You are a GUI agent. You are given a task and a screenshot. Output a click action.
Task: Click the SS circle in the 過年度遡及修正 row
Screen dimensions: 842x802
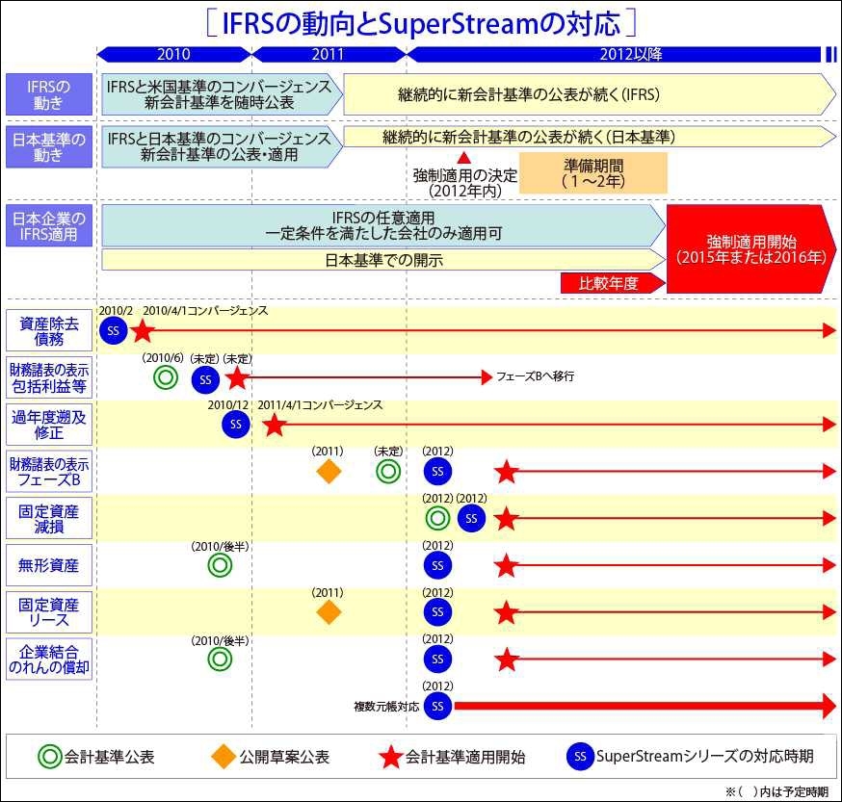point(236,424)
